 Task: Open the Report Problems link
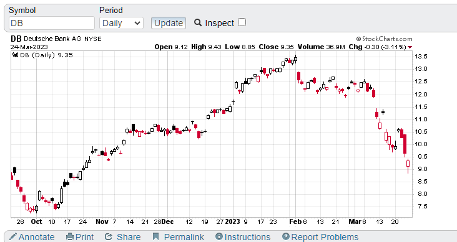pyautogui.click(x=325, y=237)
